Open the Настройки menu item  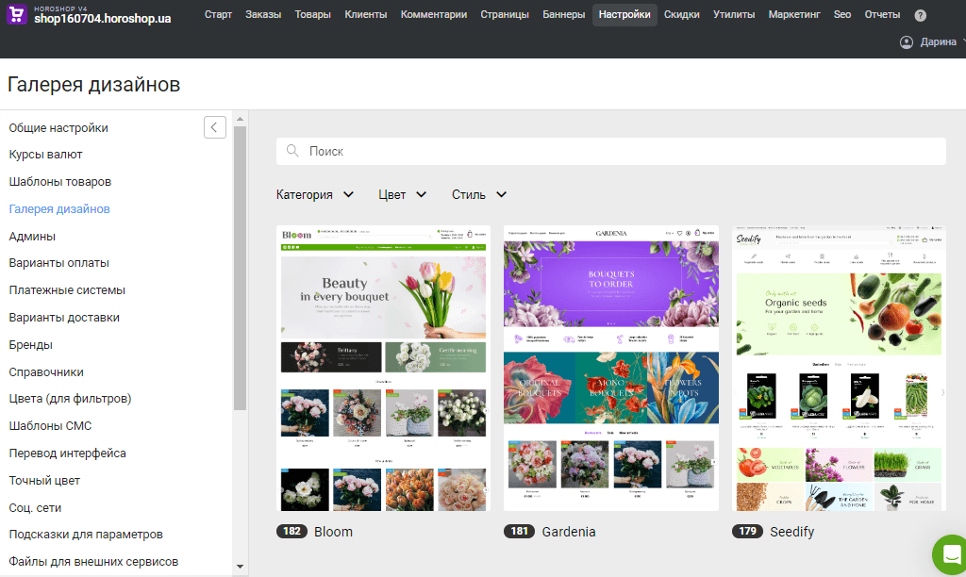[x=625, y=14]
